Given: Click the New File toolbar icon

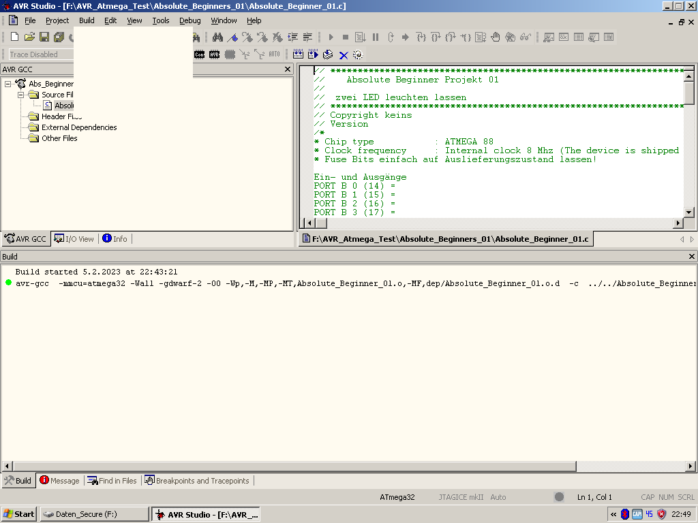Looking at the screenshot, I should point(14,37).
